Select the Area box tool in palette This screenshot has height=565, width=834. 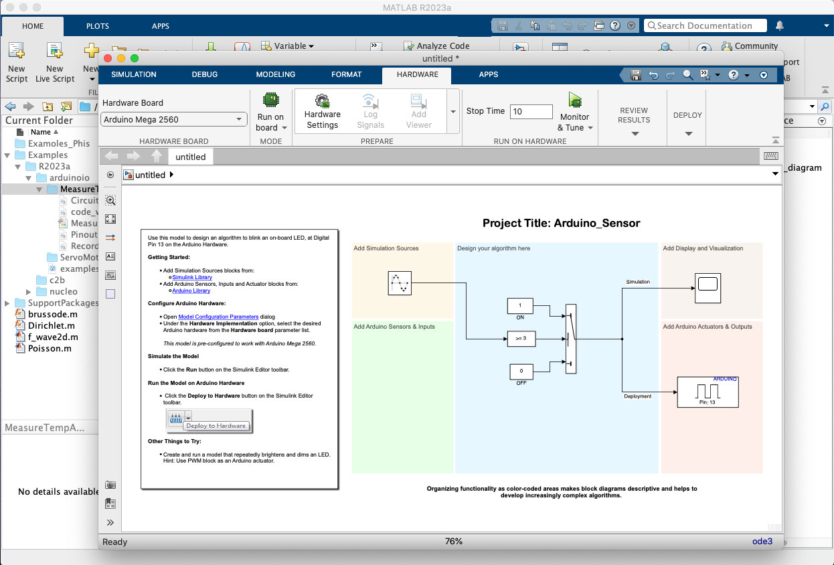[111, 294]
